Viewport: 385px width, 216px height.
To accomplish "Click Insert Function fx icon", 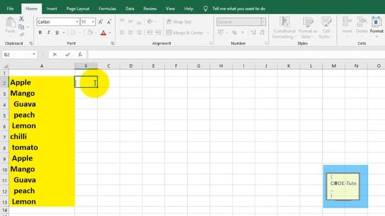I will pyautogui.click(x=80, y=55).
